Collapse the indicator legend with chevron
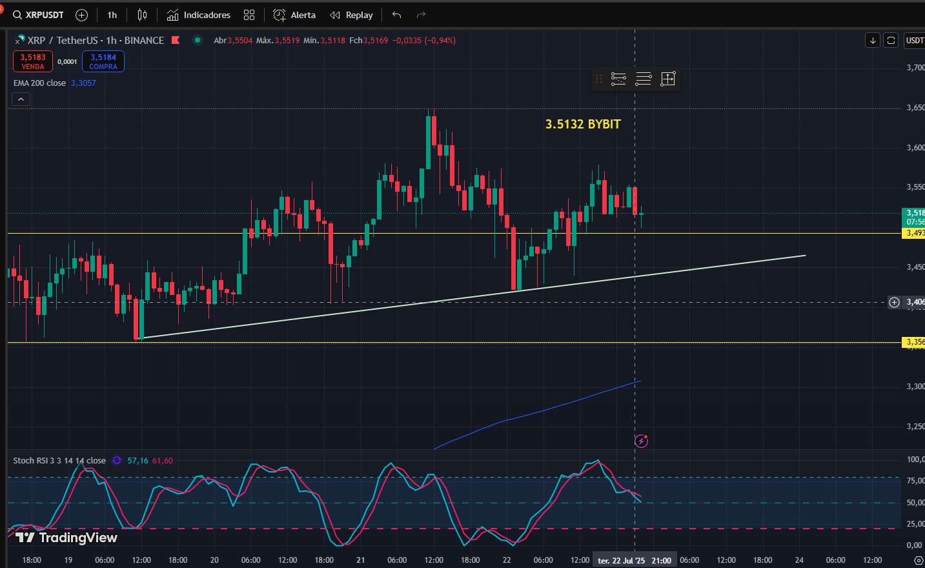 pos(21,99)
